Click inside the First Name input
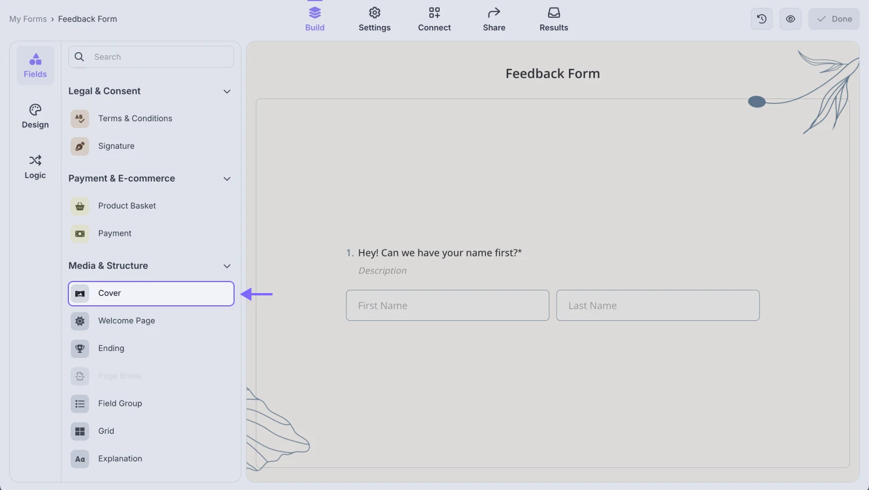 pos(447,305)
